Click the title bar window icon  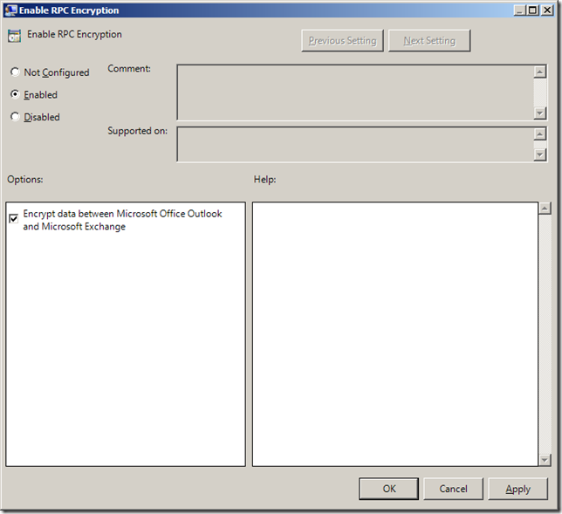tap(10, 10)
